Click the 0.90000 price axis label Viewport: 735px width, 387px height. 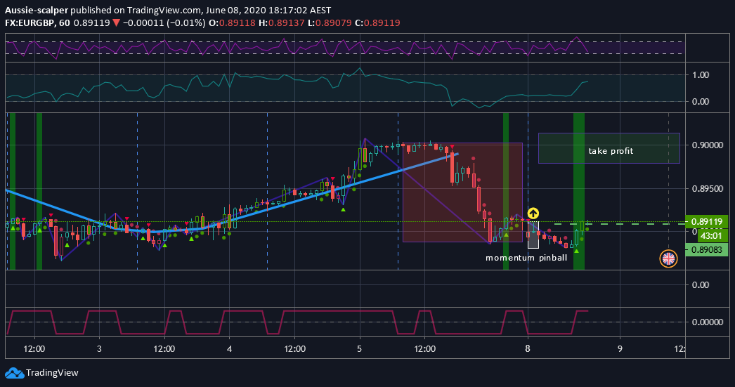(706, 145)
